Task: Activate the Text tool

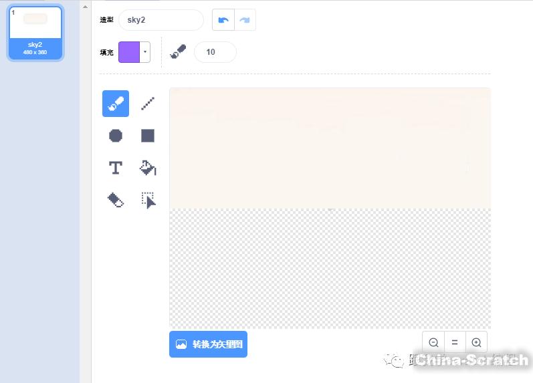Action: pos(116,168)
